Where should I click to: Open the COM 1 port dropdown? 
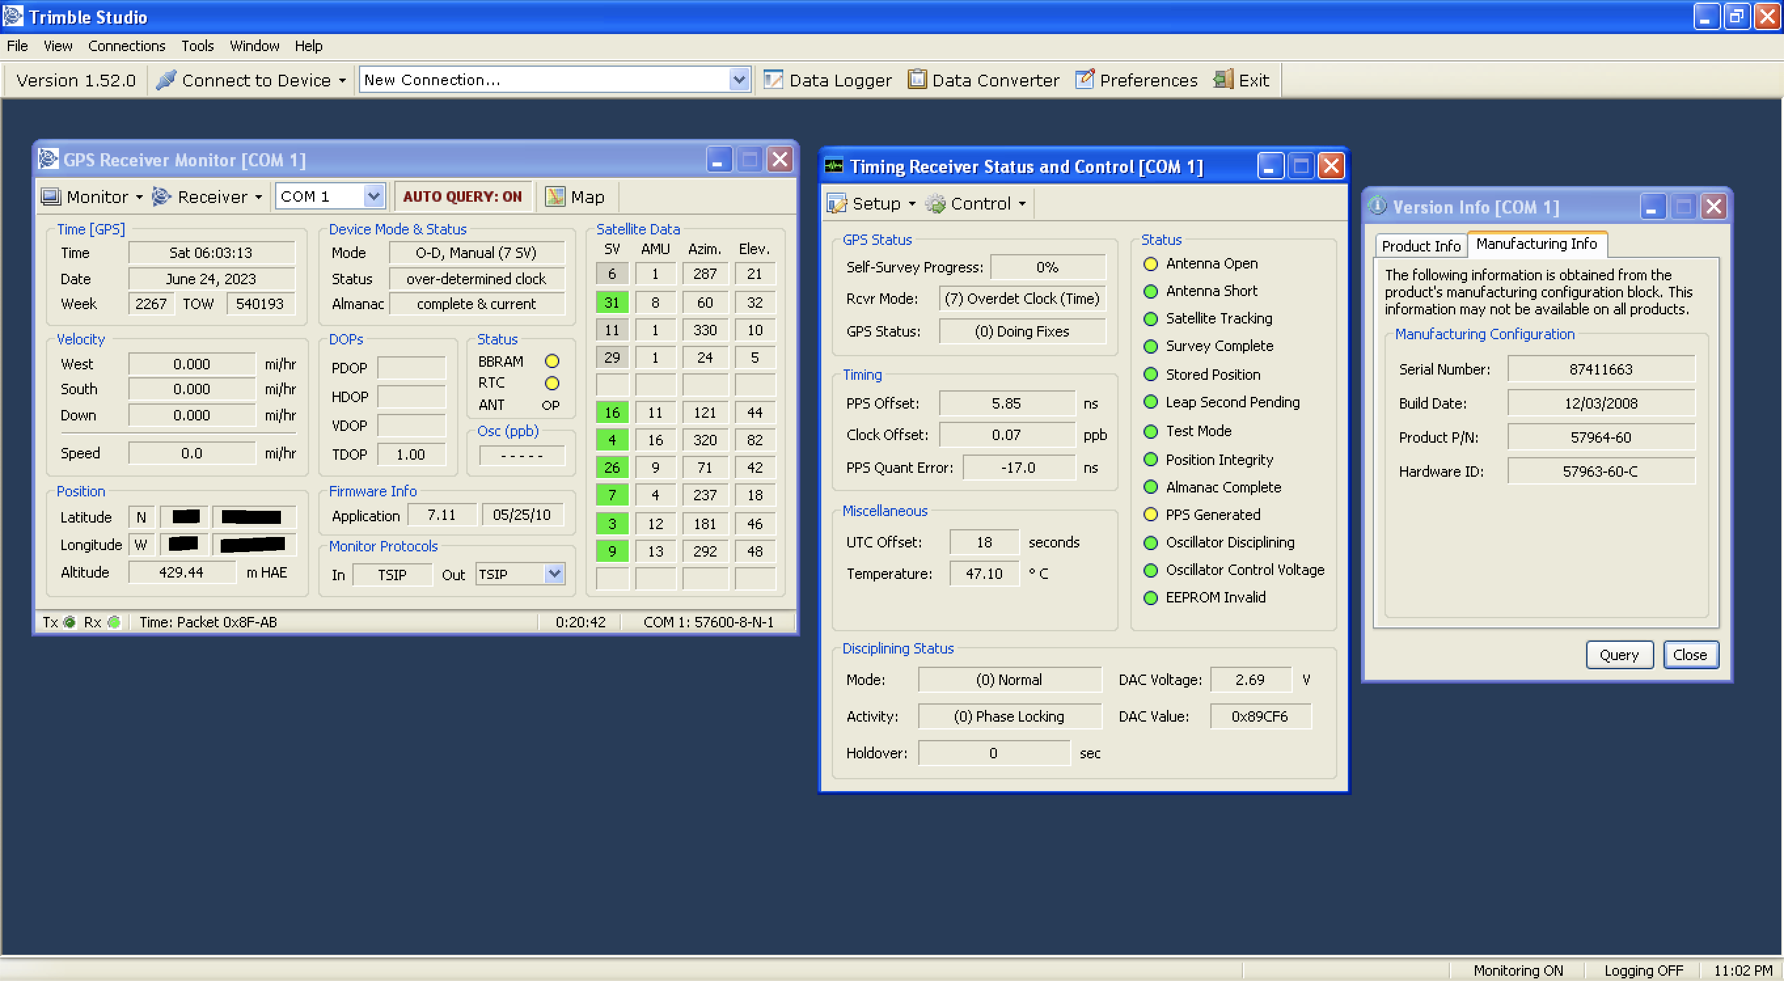[x=374, y=196]
